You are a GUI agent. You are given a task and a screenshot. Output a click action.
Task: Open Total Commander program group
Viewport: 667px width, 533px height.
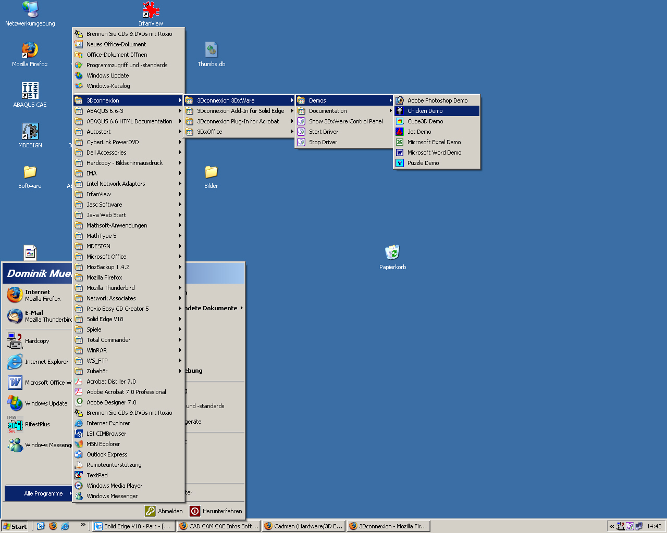pos(128,340)
